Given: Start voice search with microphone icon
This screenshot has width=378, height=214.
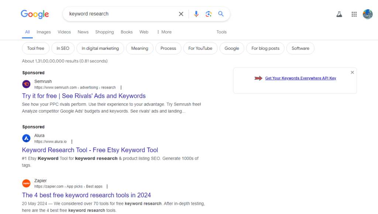Looking at the screenshot, I should (x=196, y=14).
